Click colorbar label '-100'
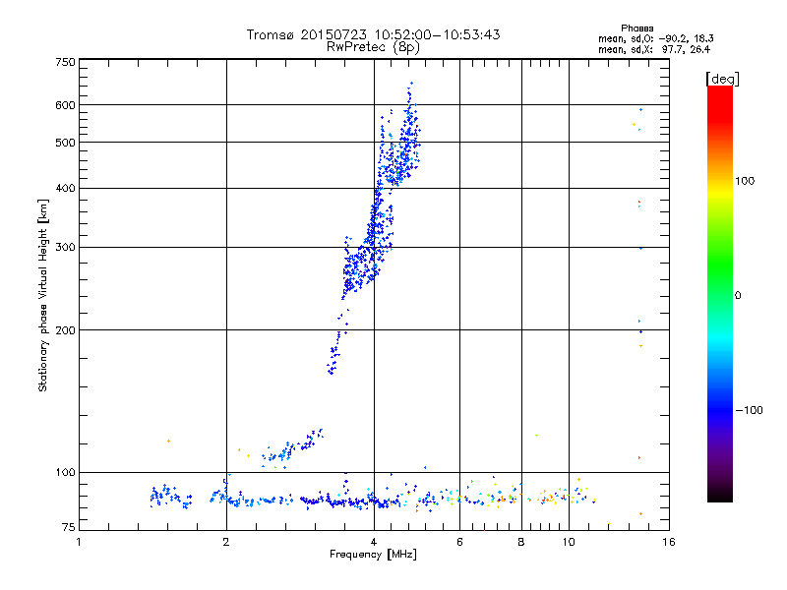The width and height of the screenshot is (787, 590). 749,410
